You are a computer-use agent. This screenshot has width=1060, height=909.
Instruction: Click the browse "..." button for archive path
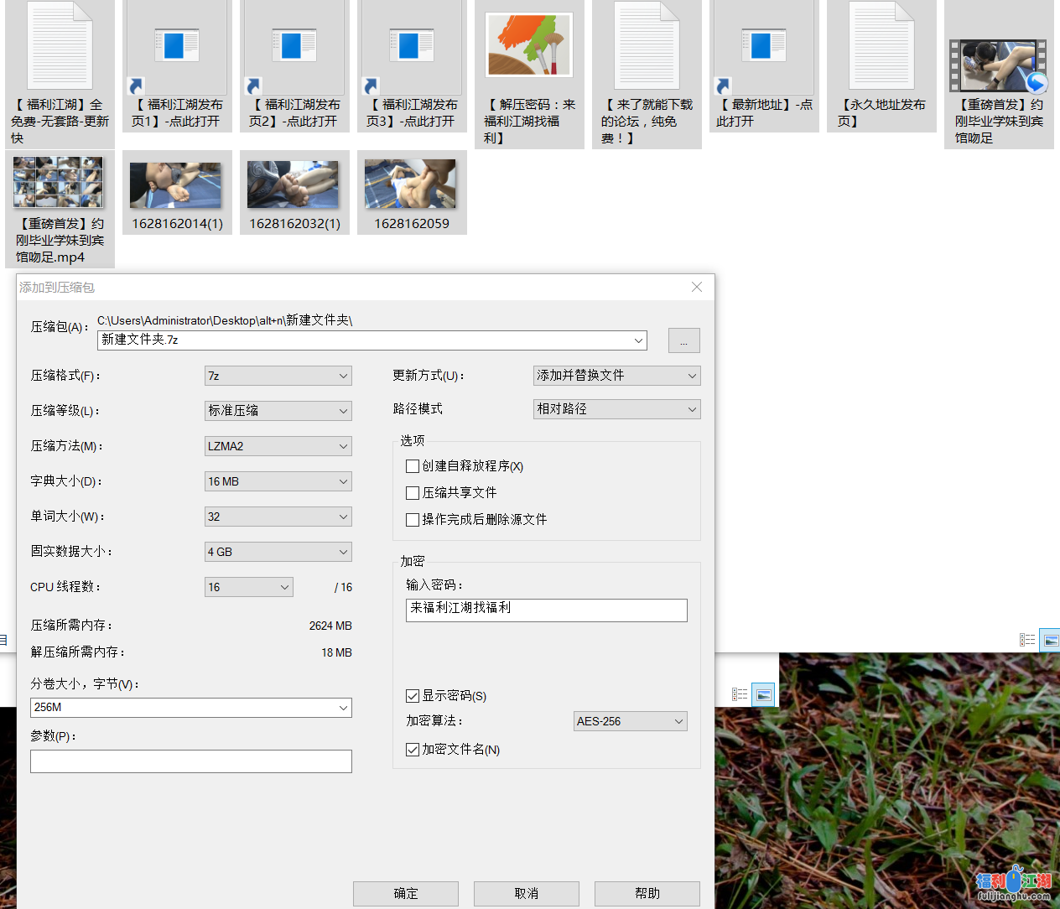pyautogui.click(x=683, y=340)
